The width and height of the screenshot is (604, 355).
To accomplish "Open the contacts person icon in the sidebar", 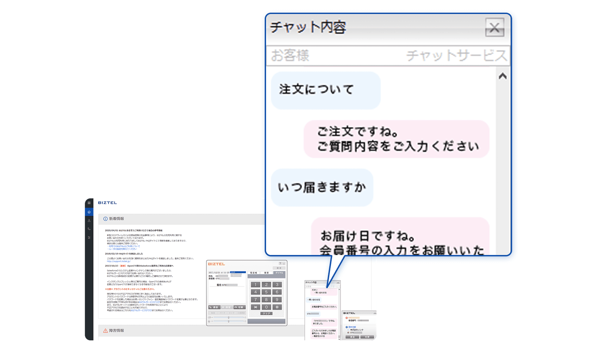I will point(88,221).
